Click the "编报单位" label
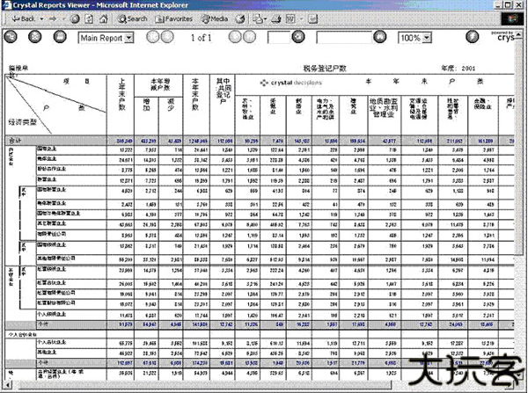Screen dimensions: 528x393 click(x=18, y=71)
